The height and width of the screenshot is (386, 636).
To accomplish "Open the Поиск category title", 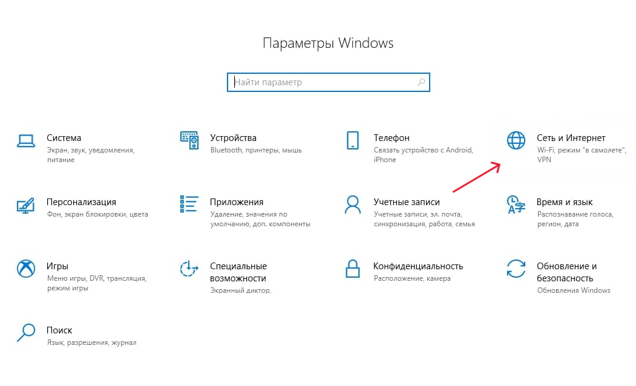I will [59, 330].
